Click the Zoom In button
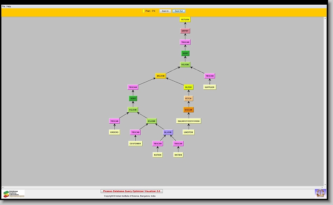Image resolution: width=333 pixels, height=205 pixels. (x=165, y=11)
